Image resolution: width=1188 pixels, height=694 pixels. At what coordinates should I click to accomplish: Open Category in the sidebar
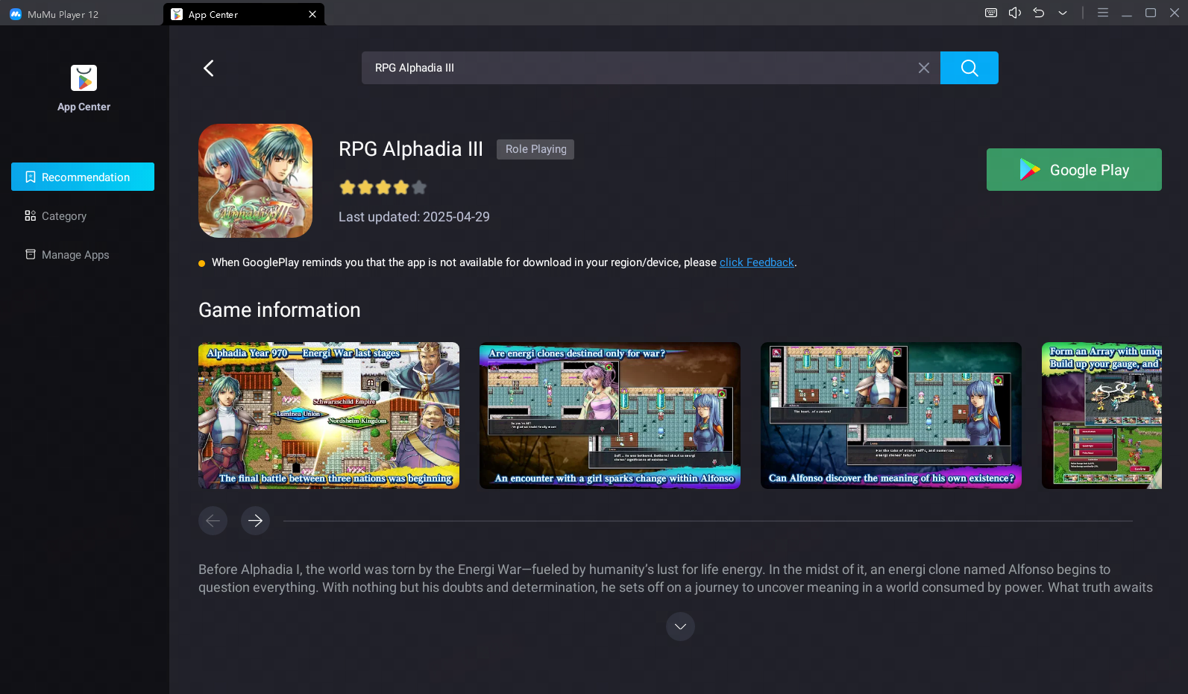pos(83,215)
